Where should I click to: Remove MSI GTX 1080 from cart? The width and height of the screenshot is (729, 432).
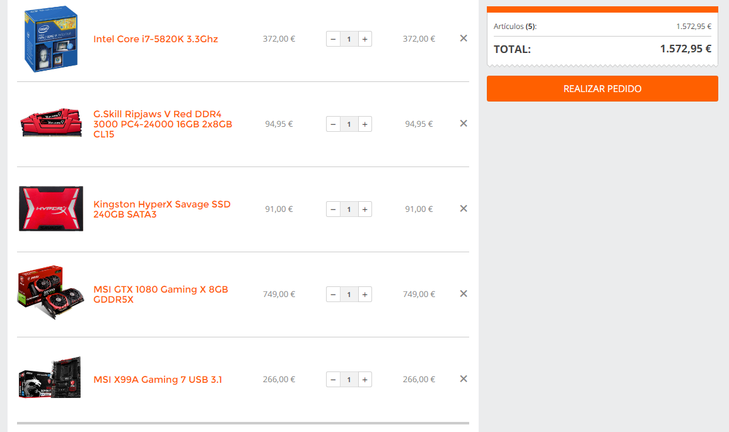coord(464,293)
